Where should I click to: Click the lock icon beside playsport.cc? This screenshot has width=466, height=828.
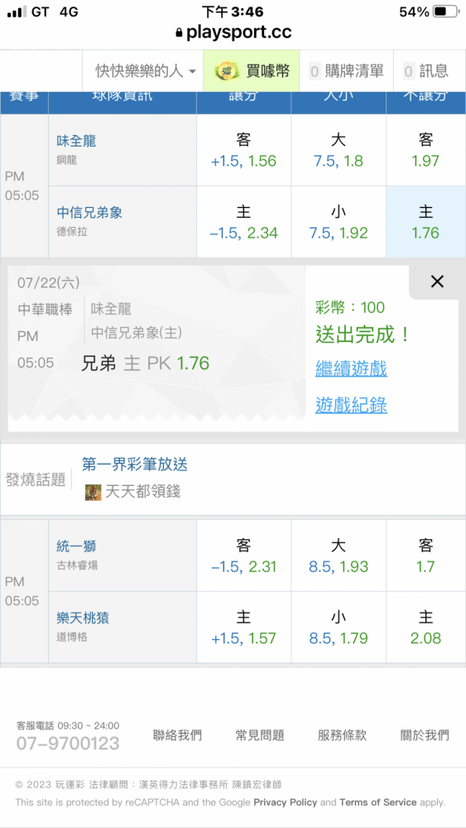[x=179, y=33]
